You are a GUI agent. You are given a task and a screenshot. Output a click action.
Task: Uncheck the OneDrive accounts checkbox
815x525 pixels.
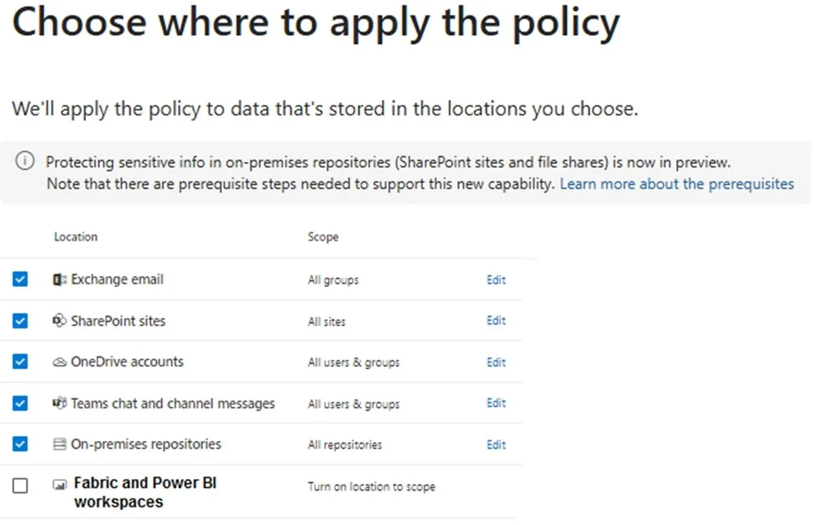tap(20, 361)
